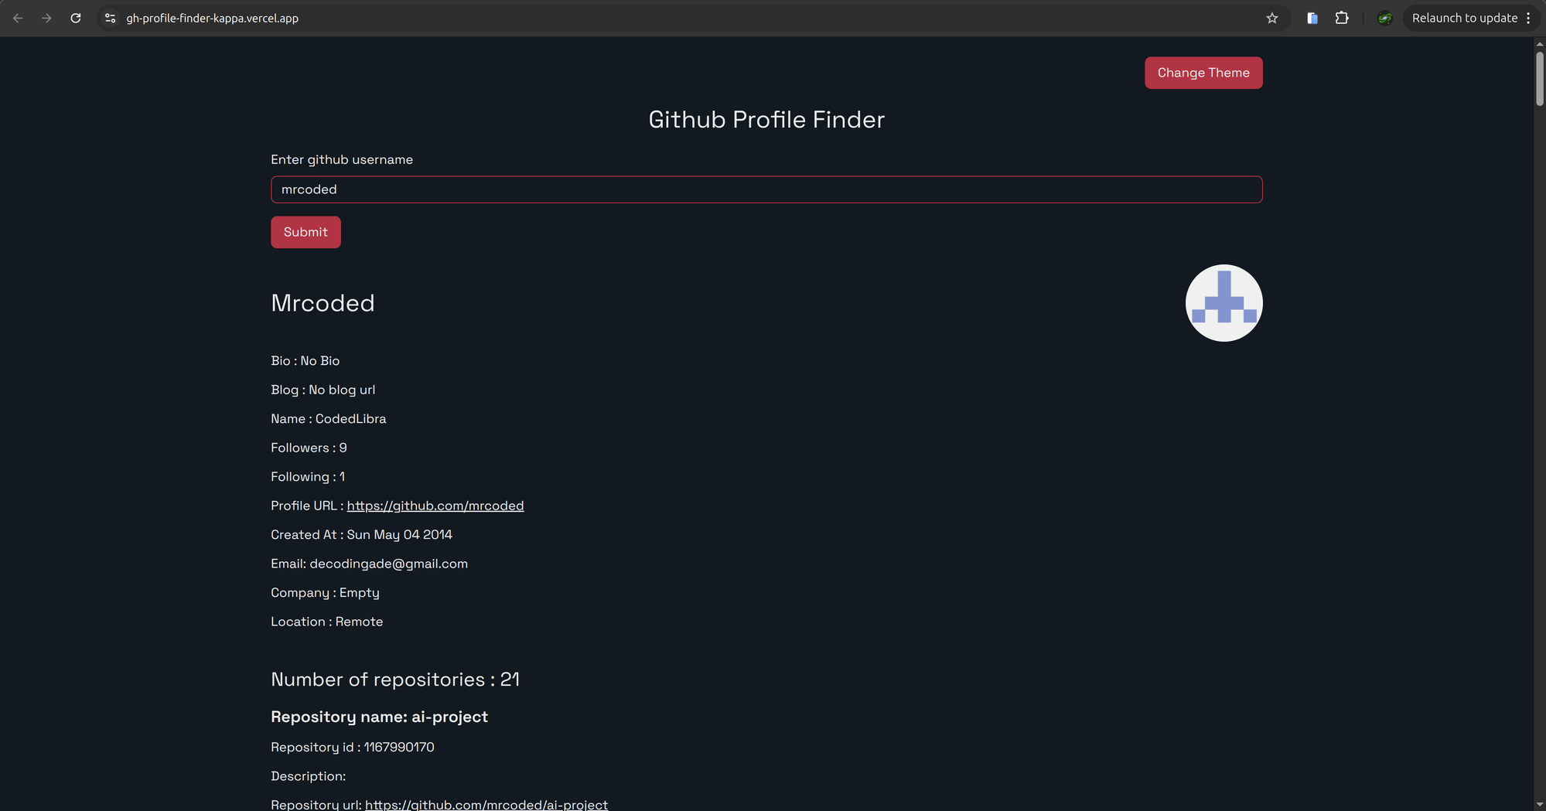Open the Extensions puzzle icon

pos(1342,18)
